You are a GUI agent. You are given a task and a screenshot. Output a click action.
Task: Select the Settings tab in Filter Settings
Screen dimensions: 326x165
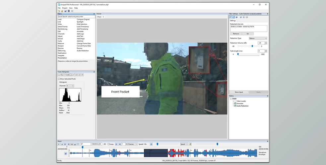(x=233, y=21)
